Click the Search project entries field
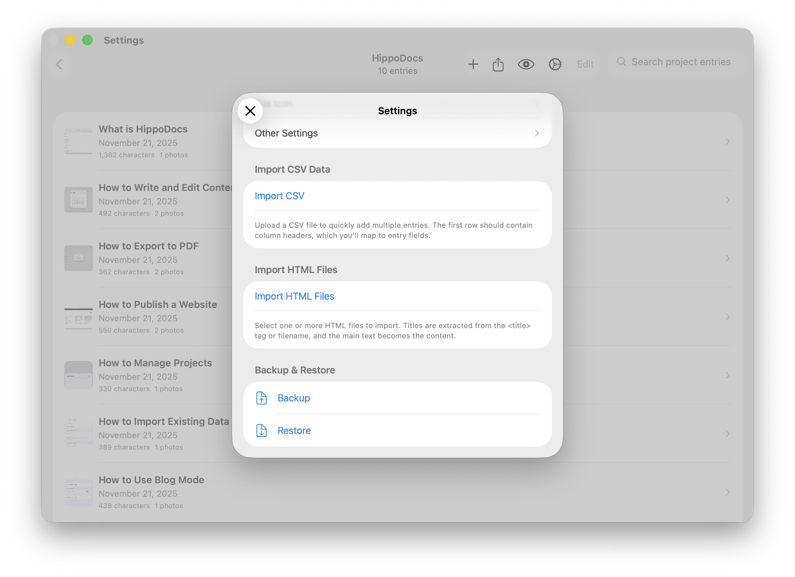The width and height of the screenshot is (795, 577). pos(681,62)
